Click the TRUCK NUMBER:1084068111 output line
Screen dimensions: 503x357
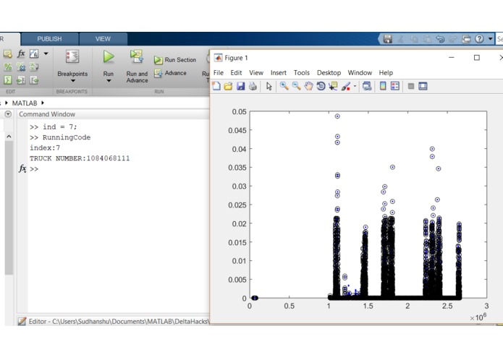pos(80,158)
